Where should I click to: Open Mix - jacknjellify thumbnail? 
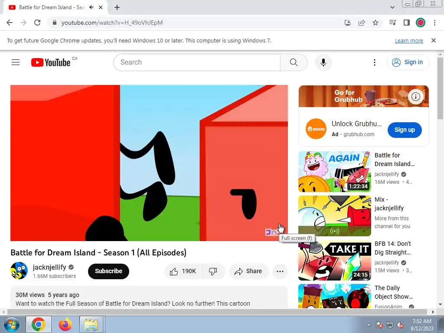pos(334,216)
